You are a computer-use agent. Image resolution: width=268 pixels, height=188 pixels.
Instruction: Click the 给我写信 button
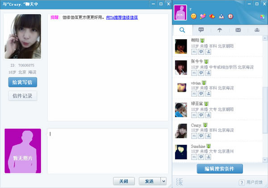point(23,82)
